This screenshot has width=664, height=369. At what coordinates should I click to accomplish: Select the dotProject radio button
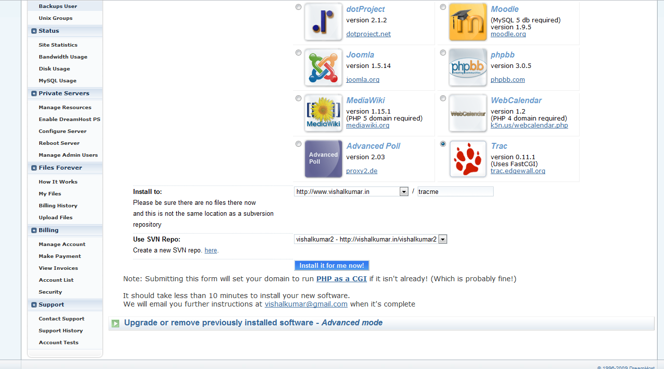pyautogui.click(x=298, y=7)
